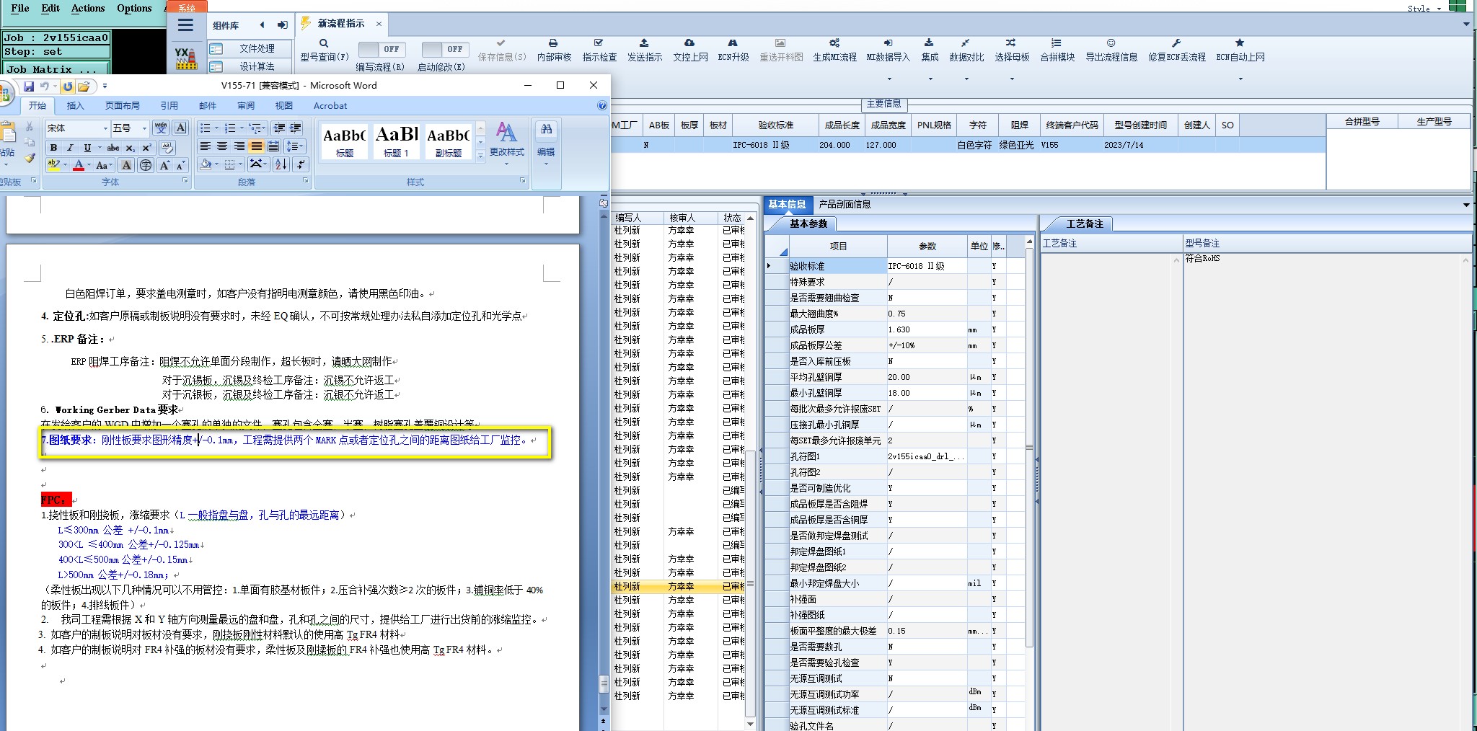This screenshot has width=1477, height=731.
Task: Expand the 编辑 group dropdown
Action: 546,164
